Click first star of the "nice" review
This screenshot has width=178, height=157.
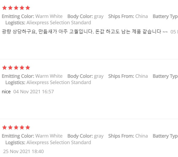[x=4, y=68]
